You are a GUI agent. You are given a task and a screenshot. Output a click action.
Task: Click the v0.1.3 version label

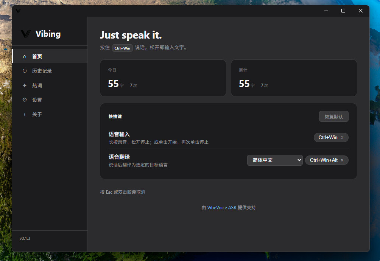point(25,238)
